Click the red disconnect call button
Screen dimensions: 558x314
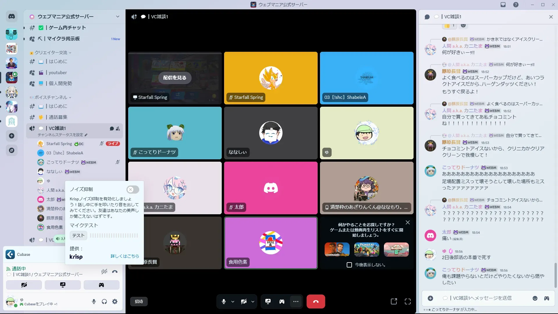point(316,301)
